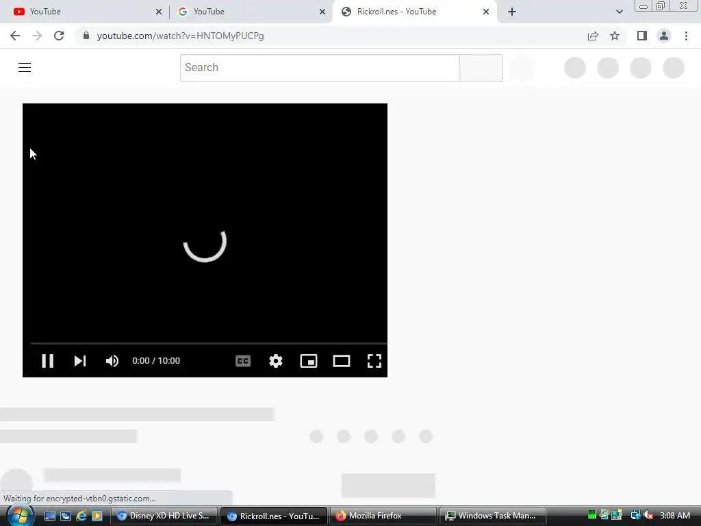Toggle closed captions on the video

point(243,361)
